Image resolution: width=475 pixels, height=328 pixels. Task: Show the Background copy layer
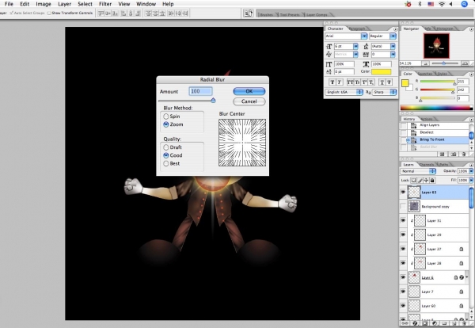(x=403, y=207)
